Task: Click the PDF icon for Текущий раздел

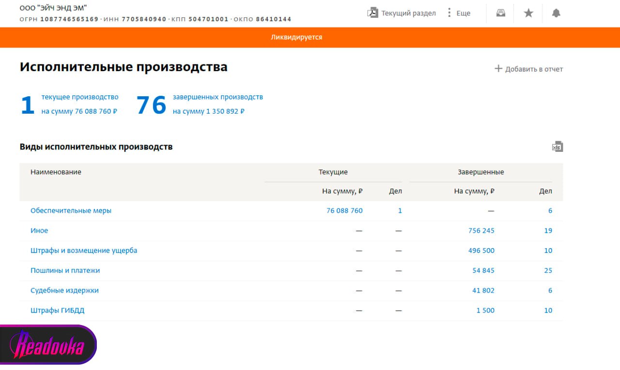Action: [372, 13]
